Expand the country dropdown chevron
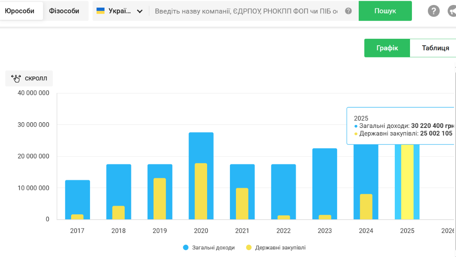The height and width of the screenshot is (257, 456). tap(140, 11)
